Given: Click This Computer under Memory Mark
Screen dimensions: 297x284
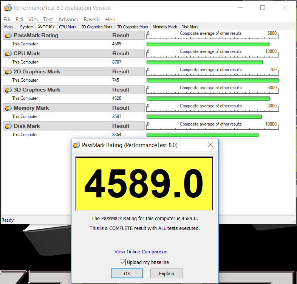Looking at the screenshot, I should click(25, 116).
